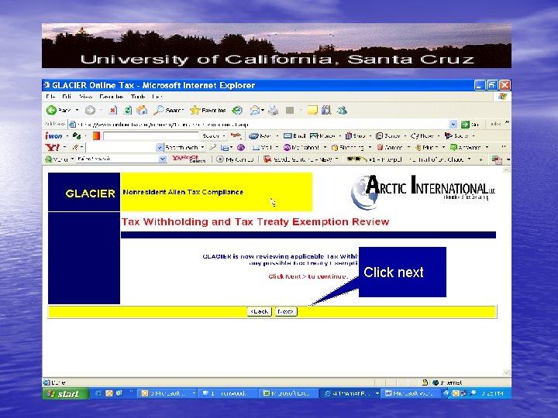
Task: Click the purple round icon on the Yahoo toolbar
Action: pyautogui.click(x=241, y=147)
